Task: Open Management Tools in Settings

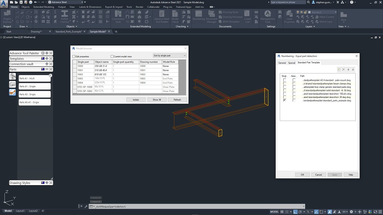Action: 268,16
